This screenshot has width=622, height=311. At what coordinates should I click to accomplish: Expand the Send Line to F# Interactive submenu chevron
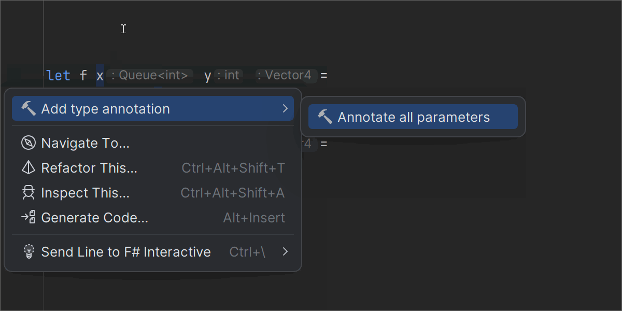285,252
